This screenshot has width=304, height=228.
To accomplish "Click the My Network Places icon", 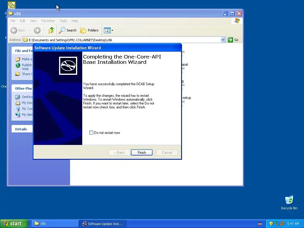I will tap(18, 115).
